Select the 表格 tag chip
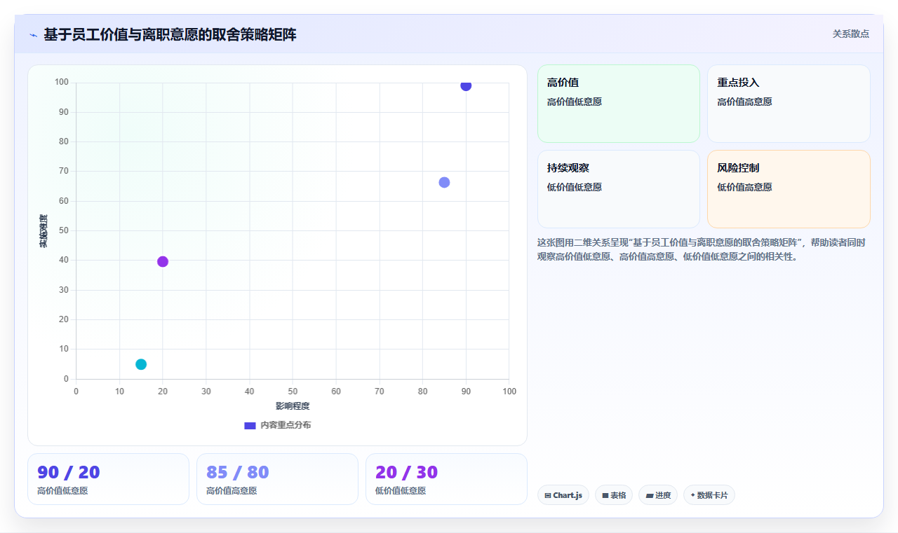The width and height of the screenshot is (898, 533). 614,495
